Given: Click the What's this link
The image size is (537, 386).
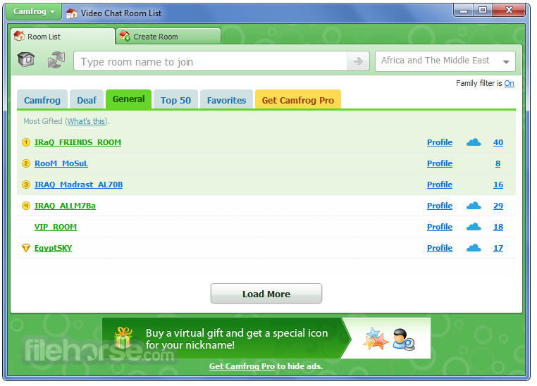Looking at the screenshot, I should click(86, 121).
